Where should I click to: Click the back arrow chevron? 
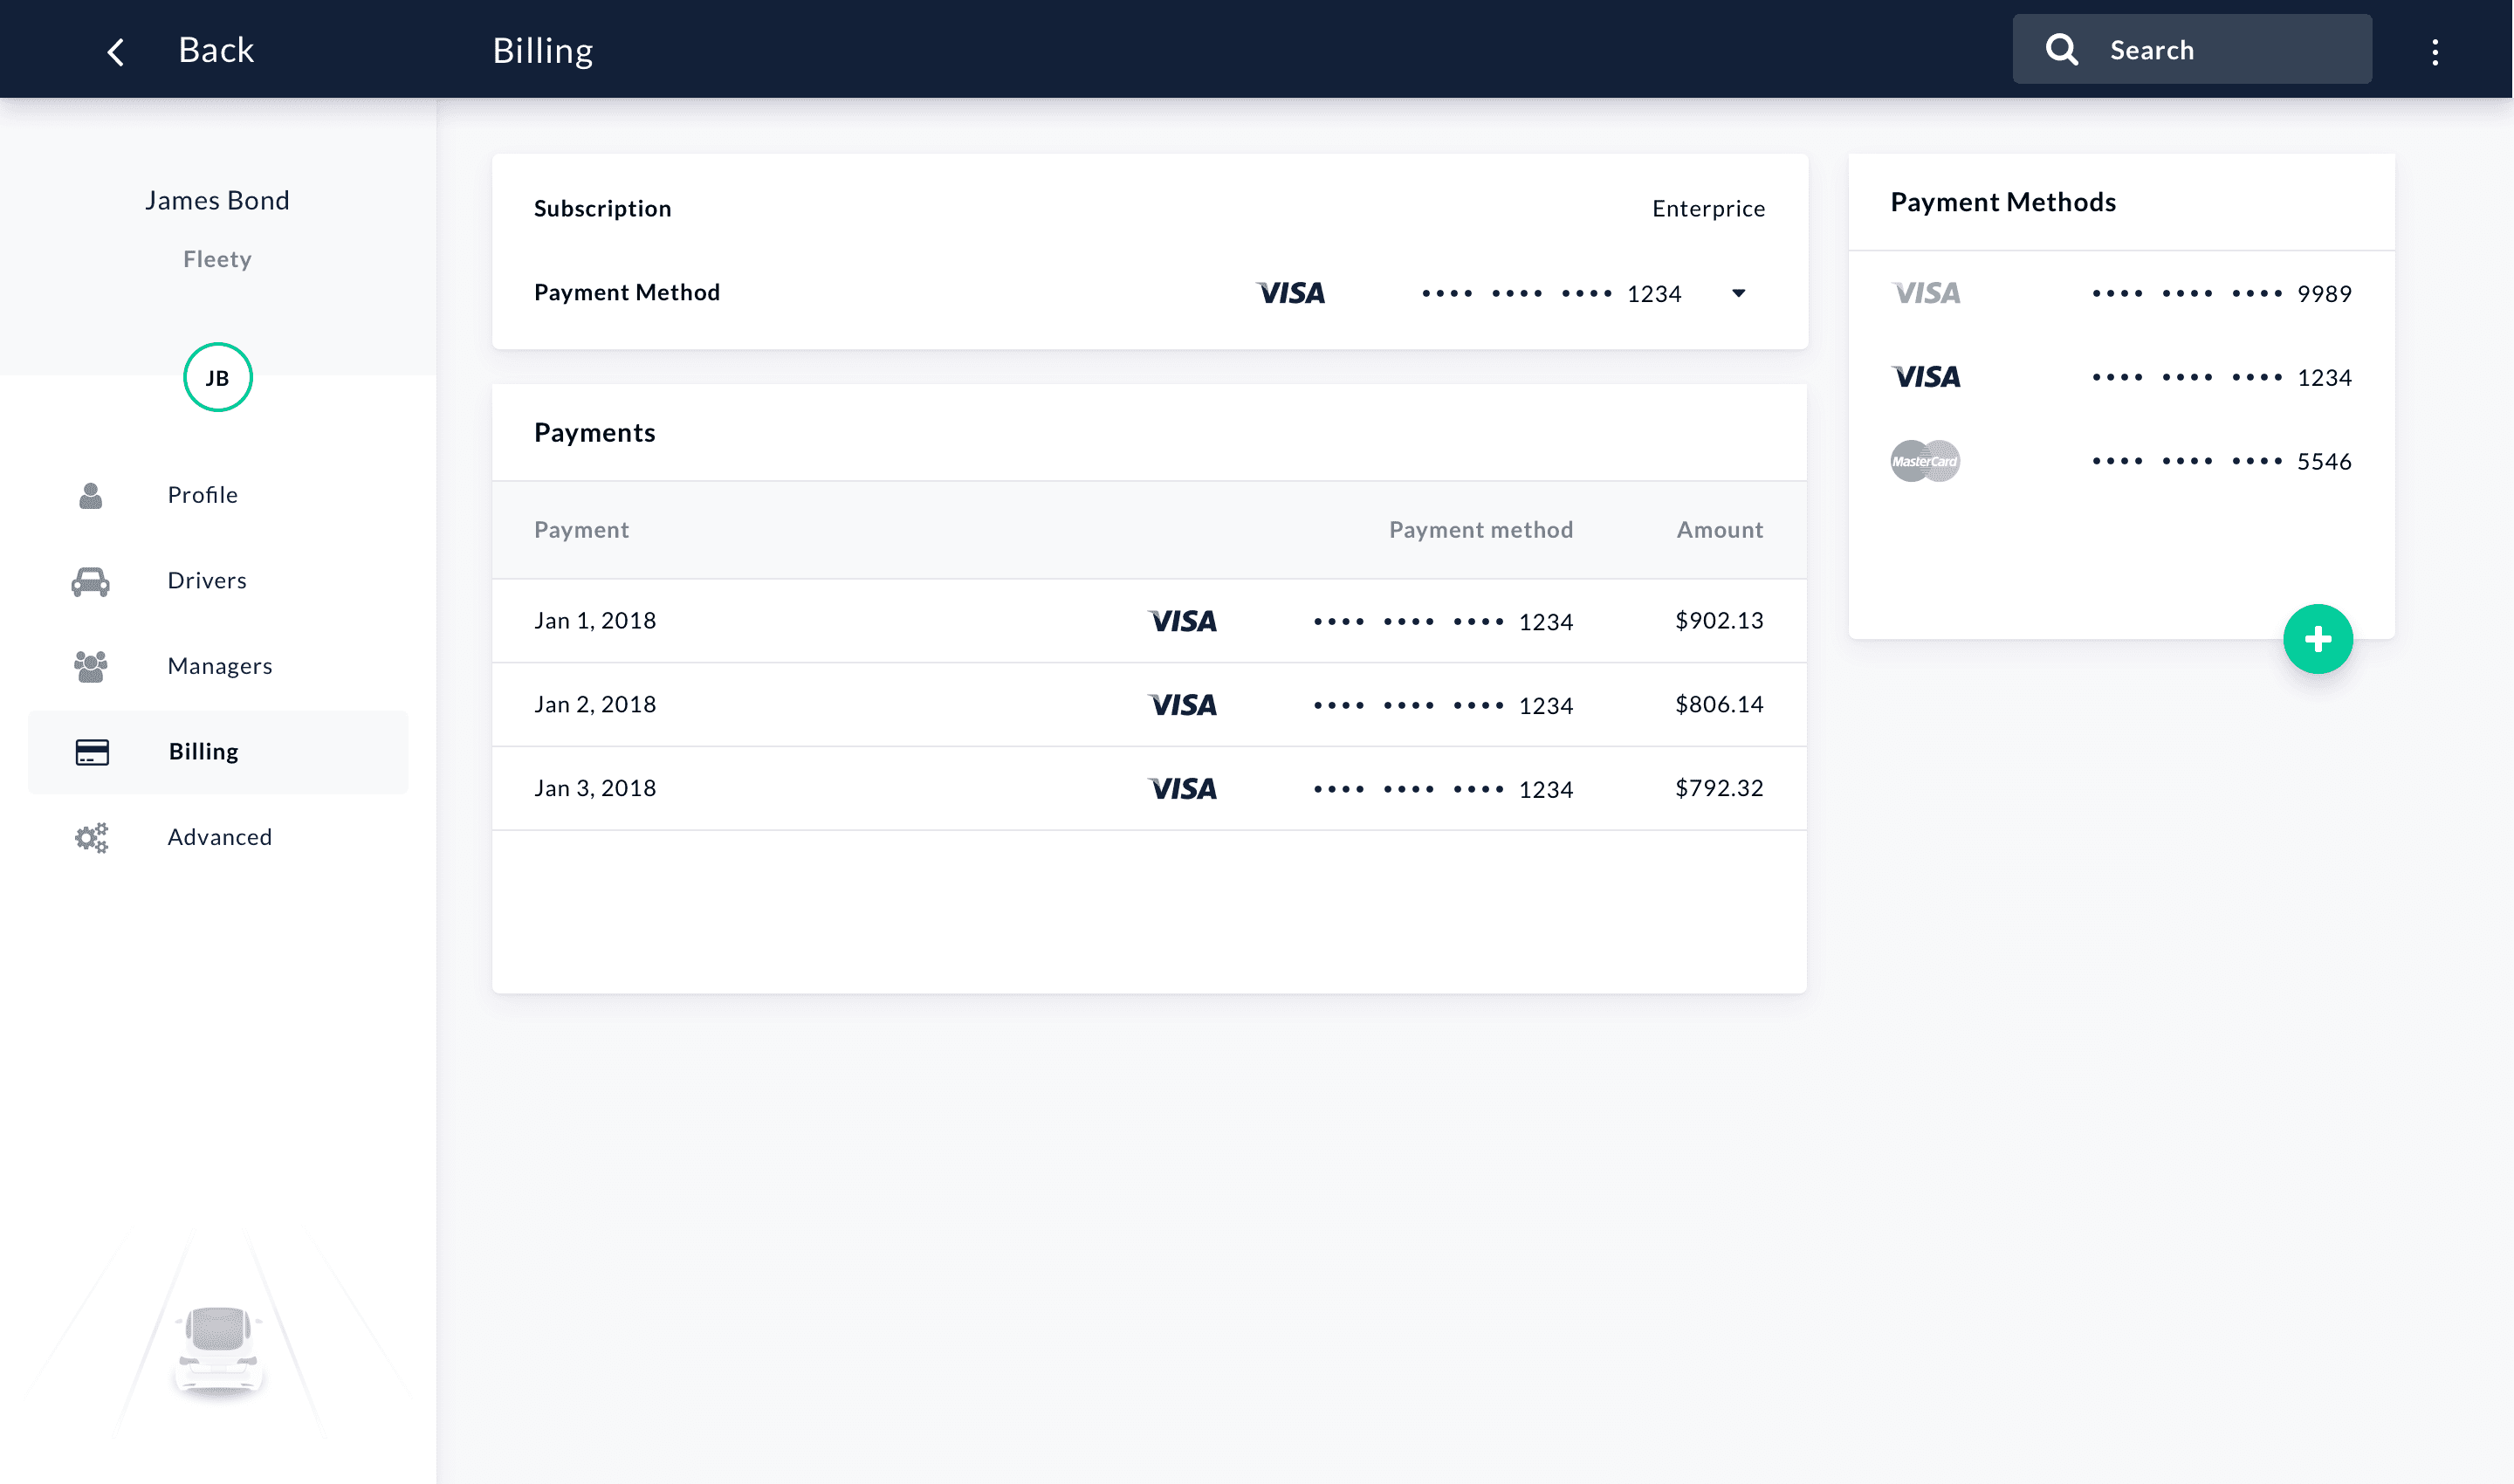(x=114, y=49)
